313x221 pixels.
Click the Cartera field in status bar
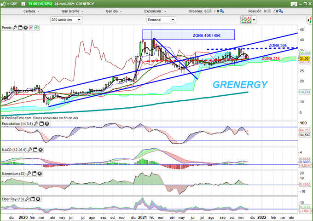[x=31, y=12]
